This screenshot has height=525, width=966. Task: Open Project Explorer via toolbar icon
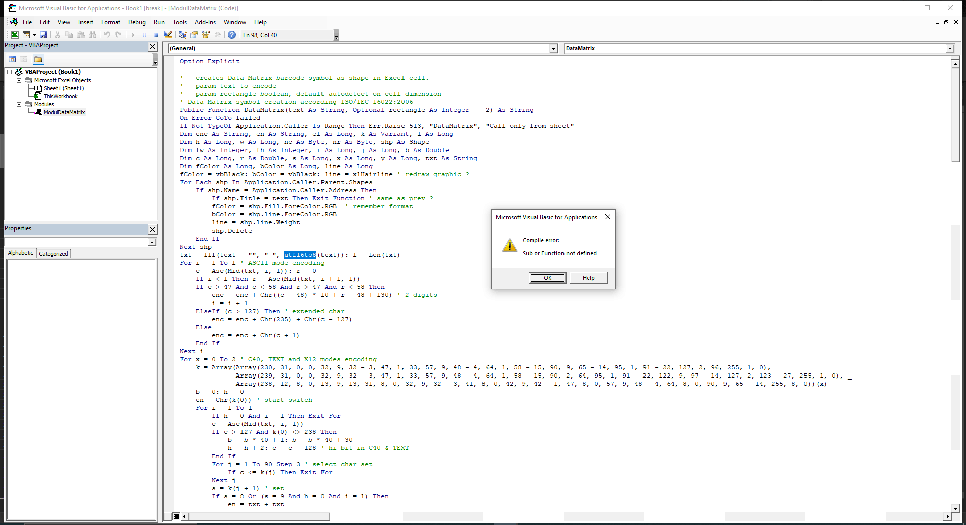[183, 35]
